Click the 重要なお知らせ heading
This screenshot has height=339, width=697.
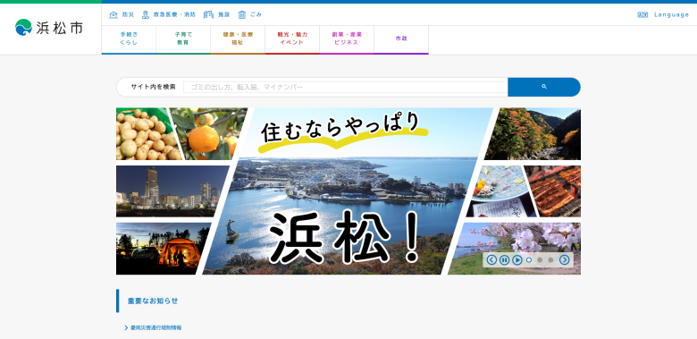coord(153,301)
